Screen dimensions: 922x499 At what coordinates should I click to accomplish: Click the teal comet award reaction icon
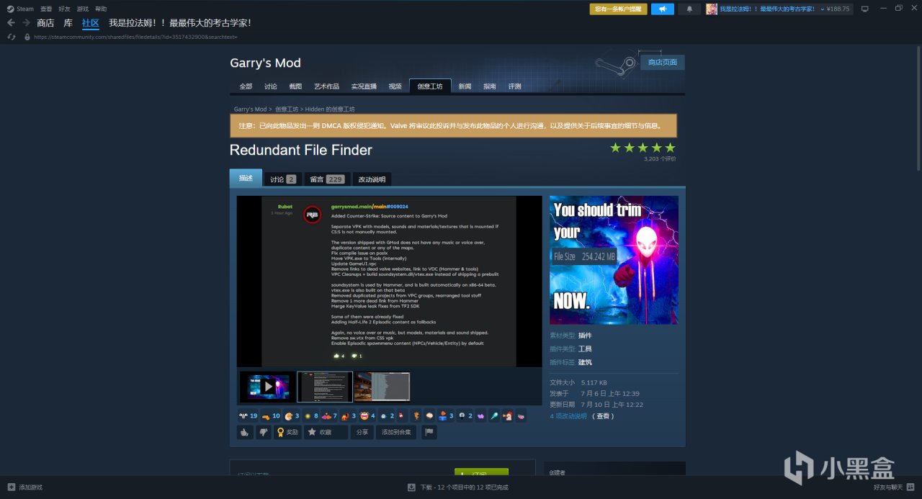coord(494,415)
